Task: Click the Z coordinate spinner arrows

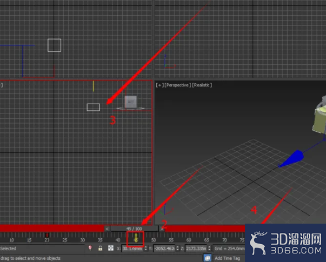Action: pyautogui.click(x=209, y=248)
